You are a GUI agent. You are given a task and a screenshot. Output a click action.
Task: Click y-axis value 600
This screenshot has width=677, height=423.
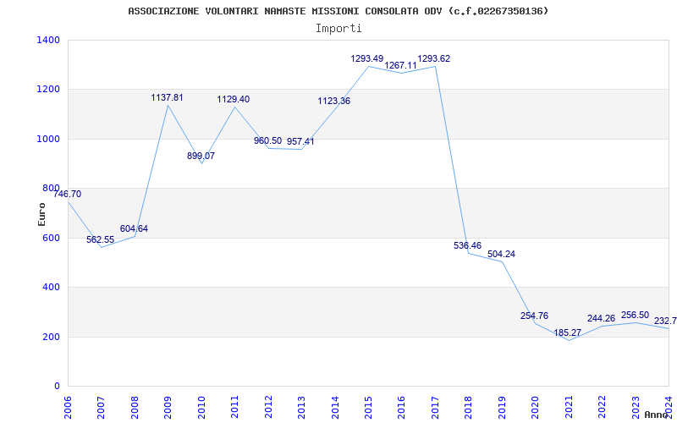coord(52,238)
